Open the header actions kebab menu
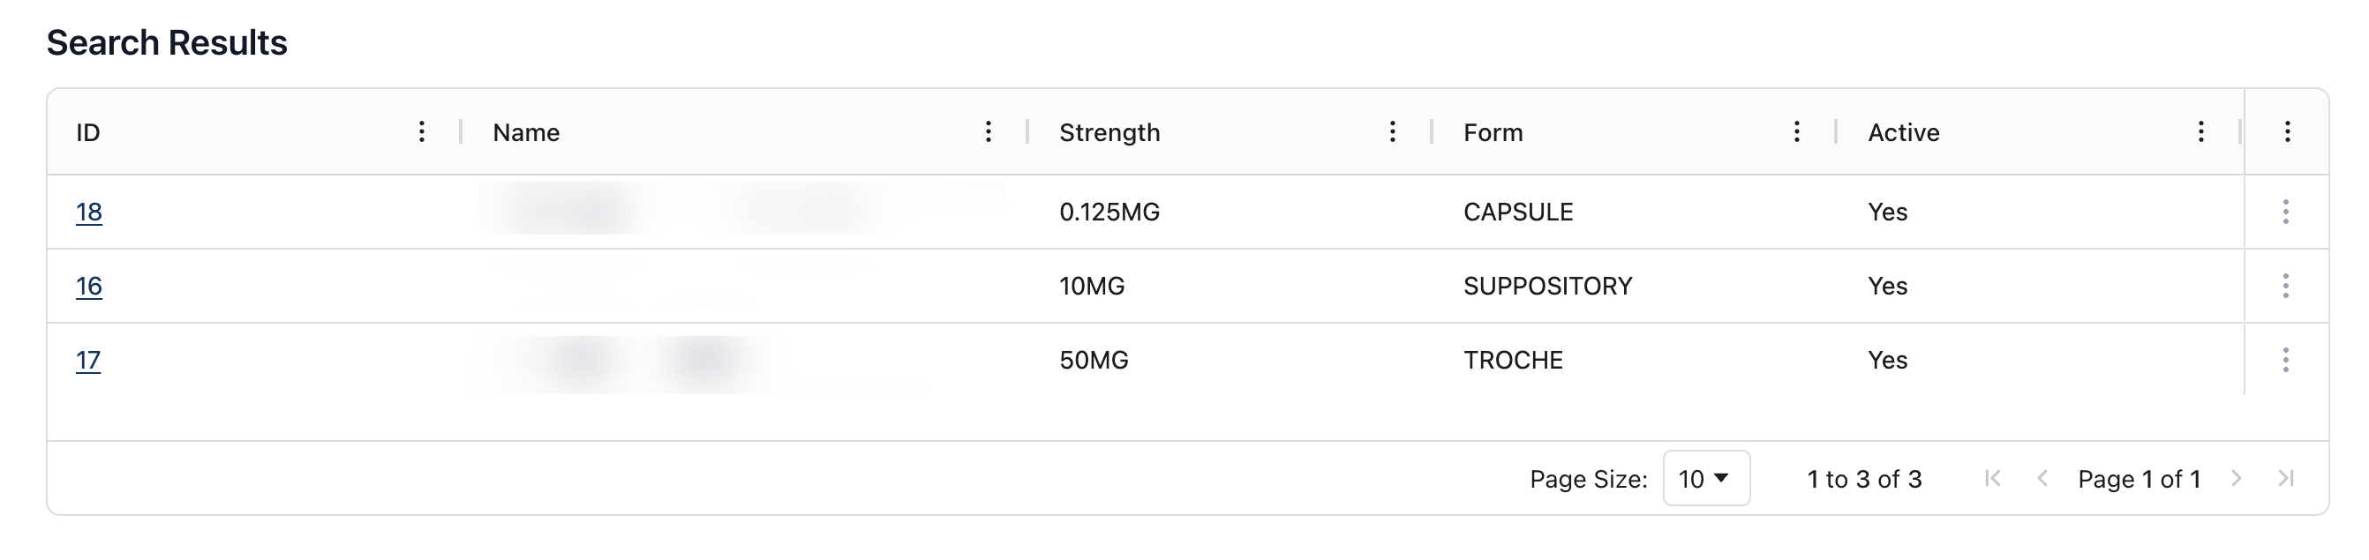 [x=2287, y=132]
